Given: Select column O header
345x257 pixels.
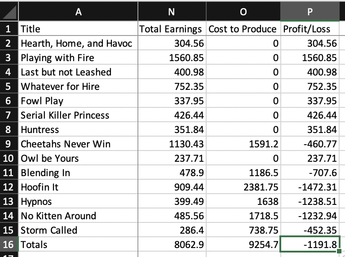Looking at the screenshot, I should click(x=243, y=11).
